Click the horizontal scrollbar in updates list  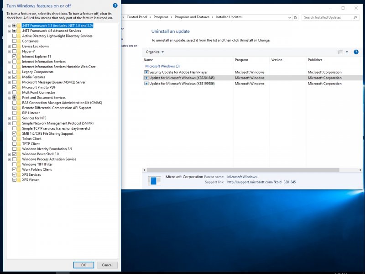tap(243, 170)
